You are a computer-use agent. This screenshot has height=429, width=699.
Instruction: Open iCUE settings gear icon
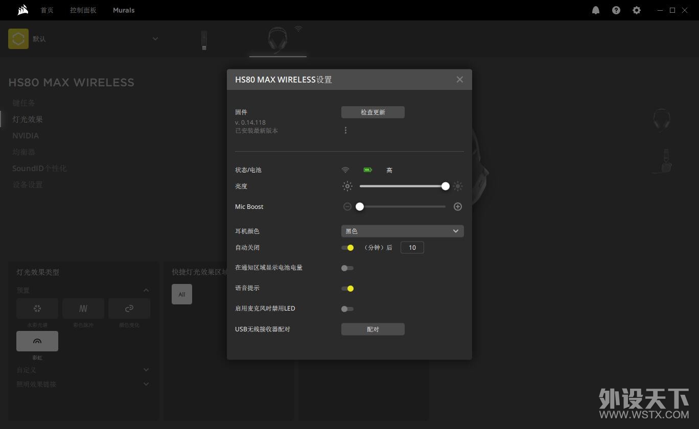637,10
